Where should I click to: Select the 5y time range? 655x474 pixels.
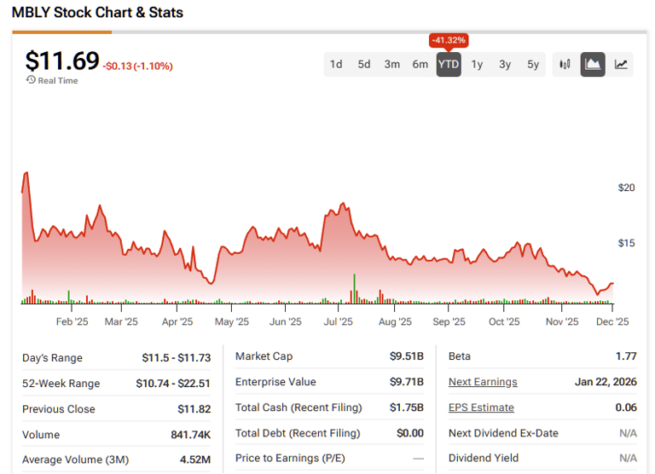[533, 64]
